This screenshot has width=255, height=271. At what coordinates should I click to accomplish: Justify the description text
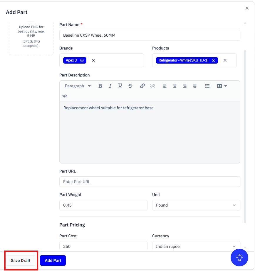coord(195,86)
